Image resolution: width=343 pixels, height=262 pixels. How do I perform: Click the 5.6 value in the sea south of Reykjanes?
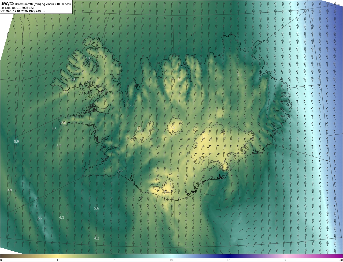96,208
